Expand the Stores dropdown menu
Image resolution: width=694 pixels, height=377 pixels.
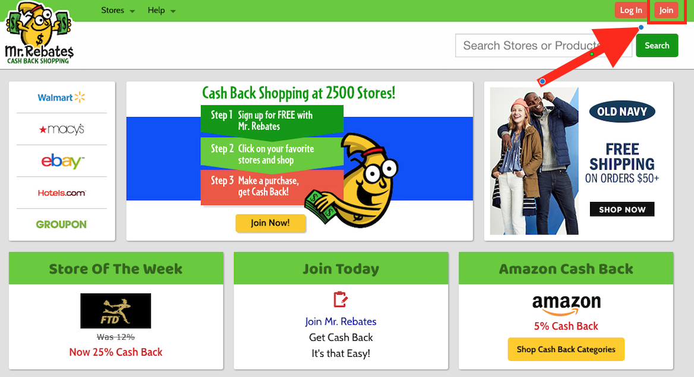pyautogui.click(x=118, y=10)
